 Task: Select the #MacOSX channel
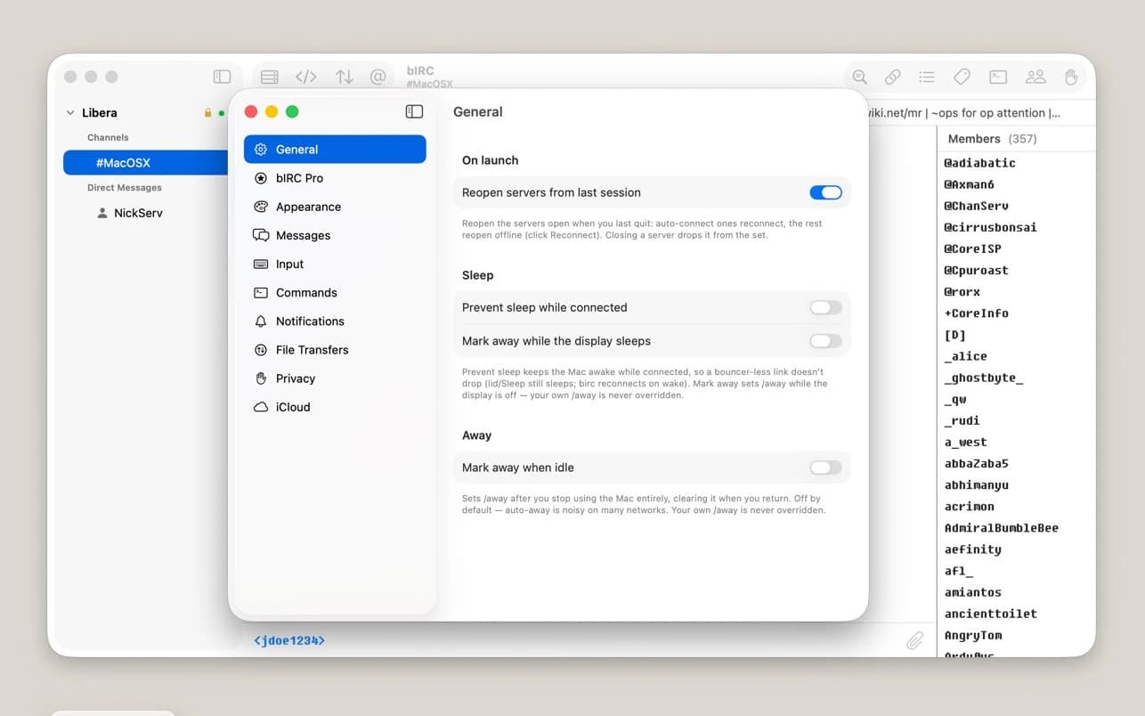click(146, 163)
